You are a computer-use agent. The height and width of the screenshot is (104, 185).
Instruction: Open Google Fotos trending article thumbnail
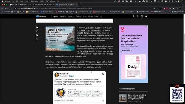pos(123,98)
